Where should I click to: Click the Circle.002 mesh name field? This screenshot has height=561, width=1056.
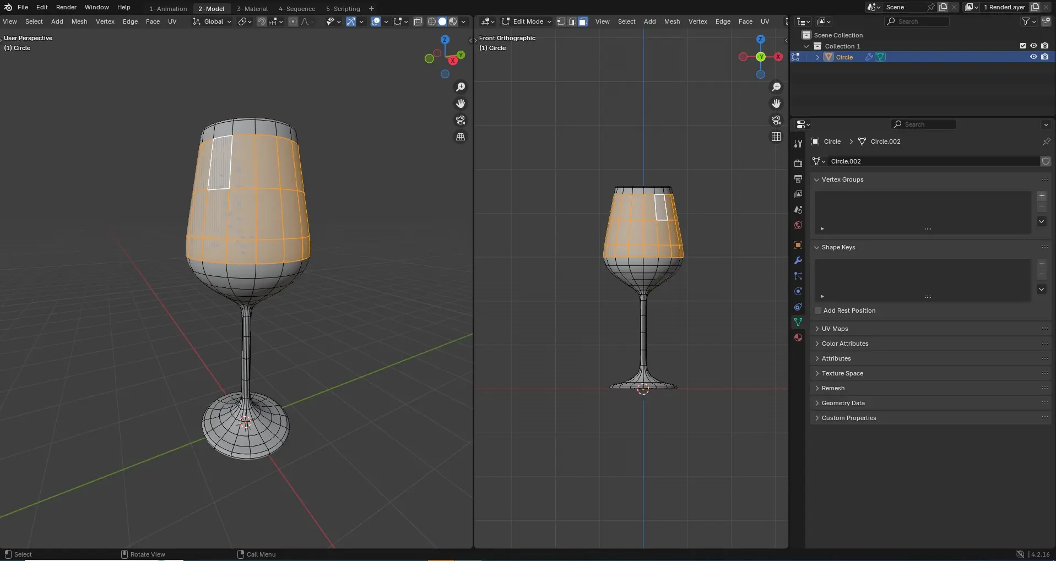pyautogui.click(x=931, y=161)
